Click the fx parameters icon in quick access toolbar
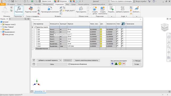 click(x=77, y=1)
